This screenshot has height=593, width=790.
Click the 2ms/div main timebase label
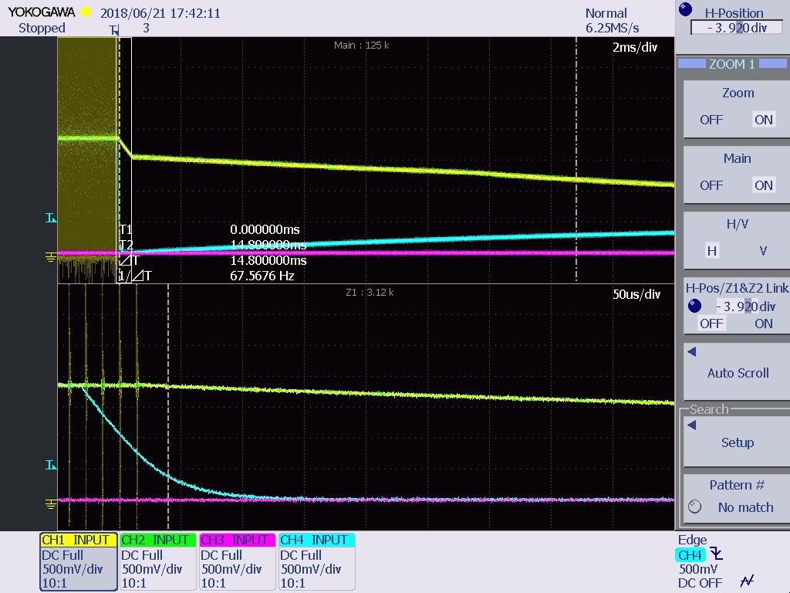pyautogui.click(x=635, y=47)
